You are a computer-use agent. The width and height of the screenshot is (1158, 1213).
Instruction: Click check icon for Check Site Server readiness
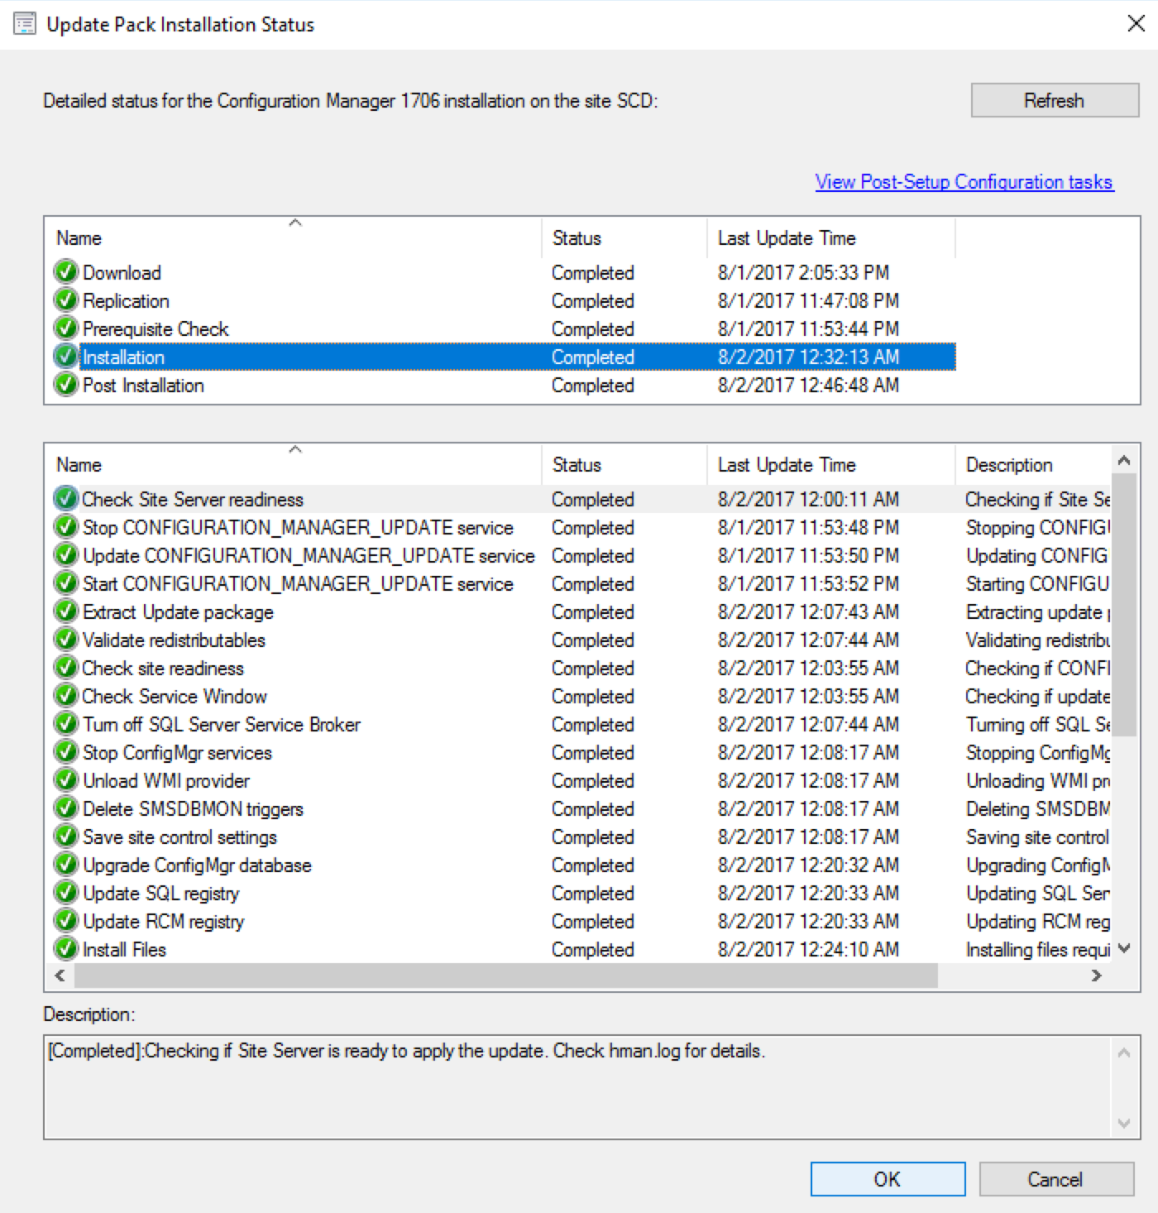[66, 499]
